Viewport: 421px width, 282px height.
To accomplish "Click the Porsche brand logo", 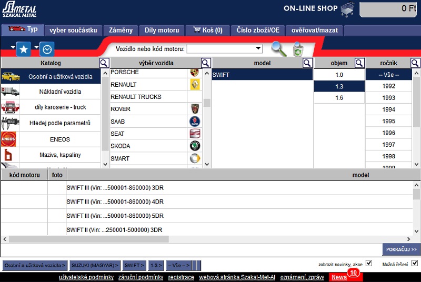I will (x=195, y=73).
